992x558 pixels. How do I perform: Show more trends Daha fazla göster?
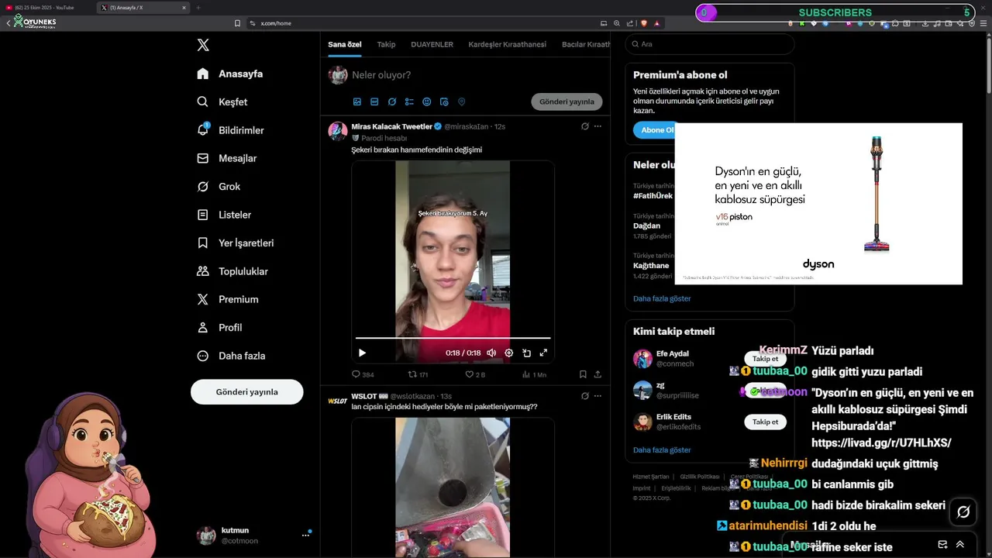point(662,298)
